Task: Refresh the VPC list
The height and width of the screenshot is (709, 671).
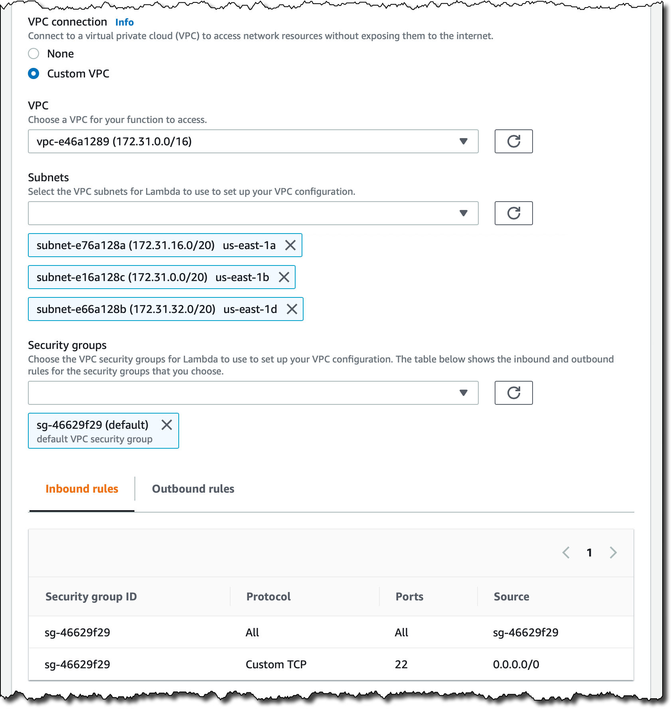Action: pyautogui.click(x=513, y=141)
